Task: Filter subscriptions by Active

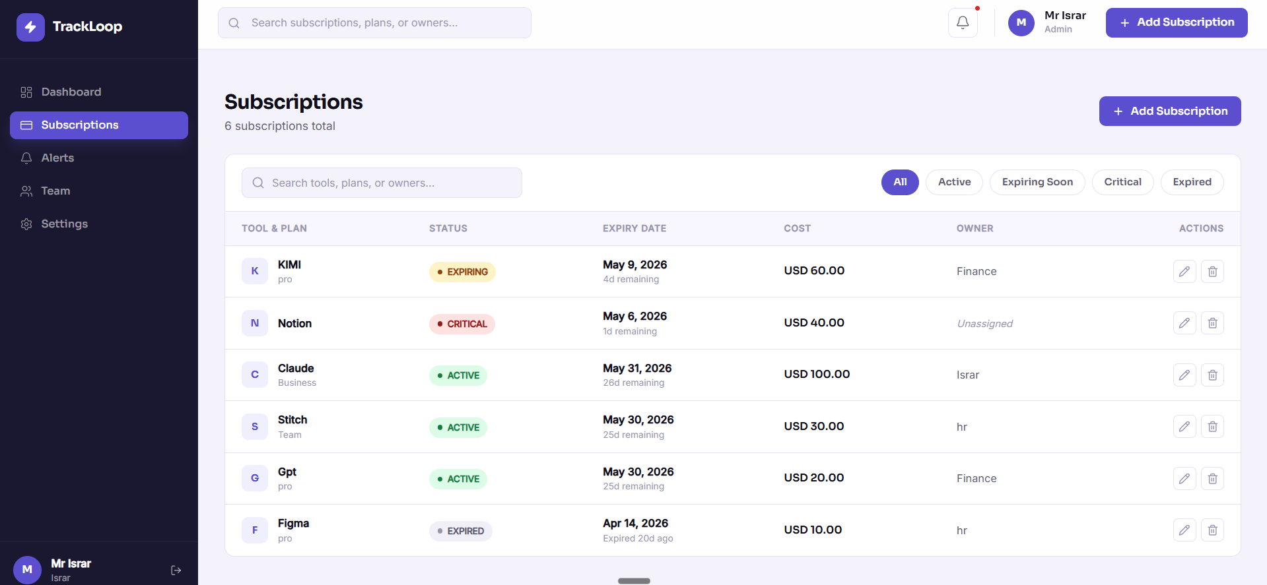Action: [x=954, y=182]
